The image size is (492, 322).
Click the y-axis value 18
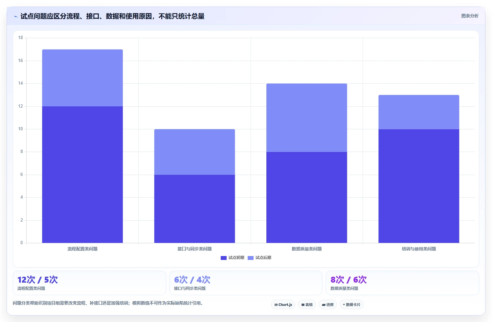(x=21, y=38)
